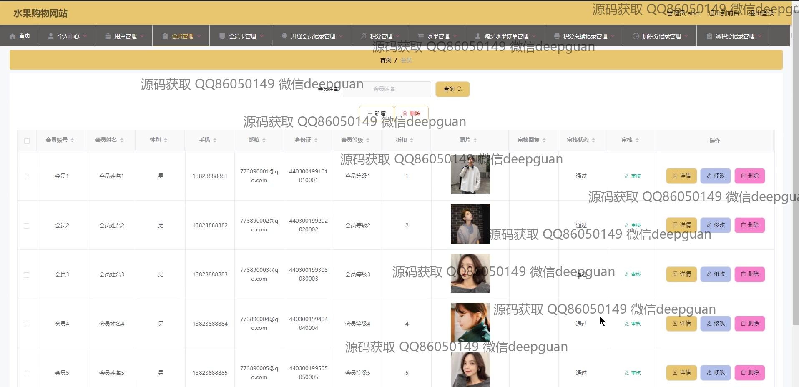The width and height of the screenshot is (799, 387).
Task: Select the checkbox for 会员3 row
Action: (27, 275)
